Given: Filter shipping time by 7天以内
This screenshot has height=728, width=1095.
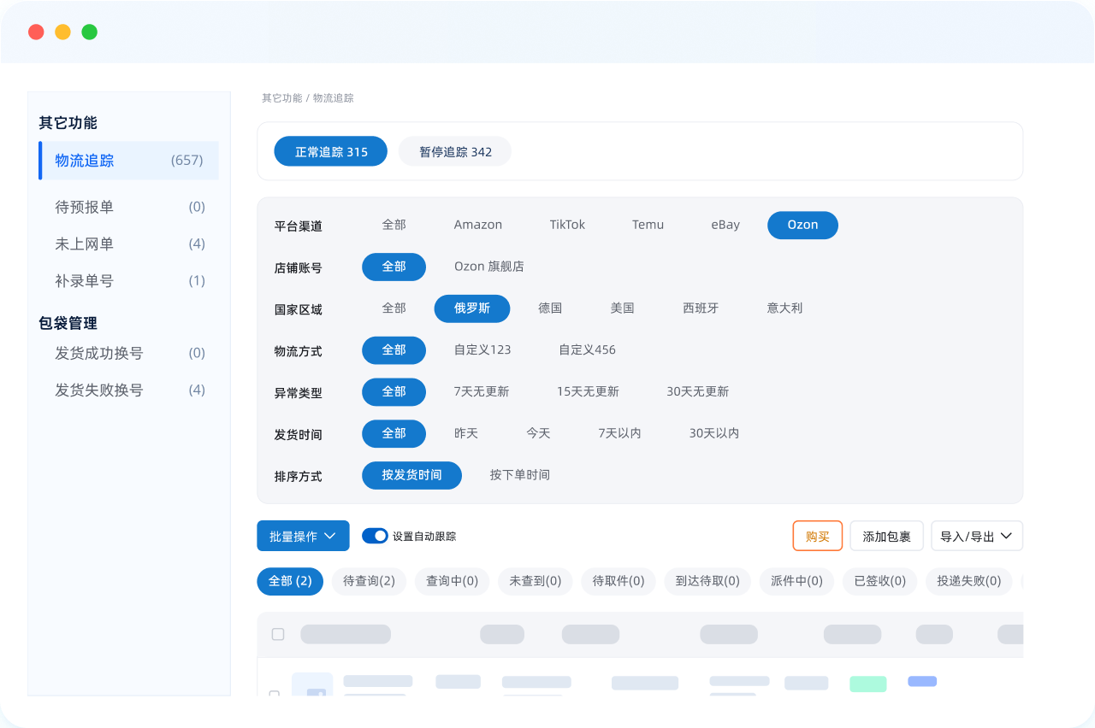Looking at the screenshot, I should pos(619,434).
